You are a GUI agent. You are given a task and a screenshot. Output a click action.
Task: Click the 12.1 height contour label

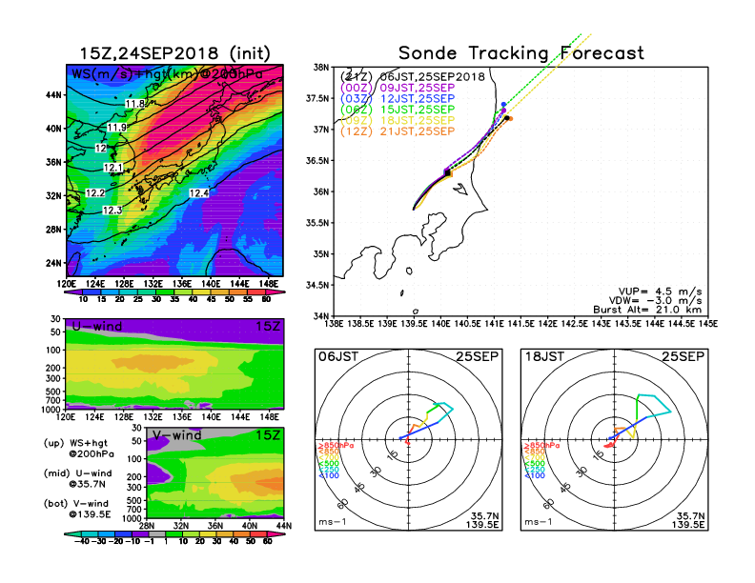pos(113,168)
